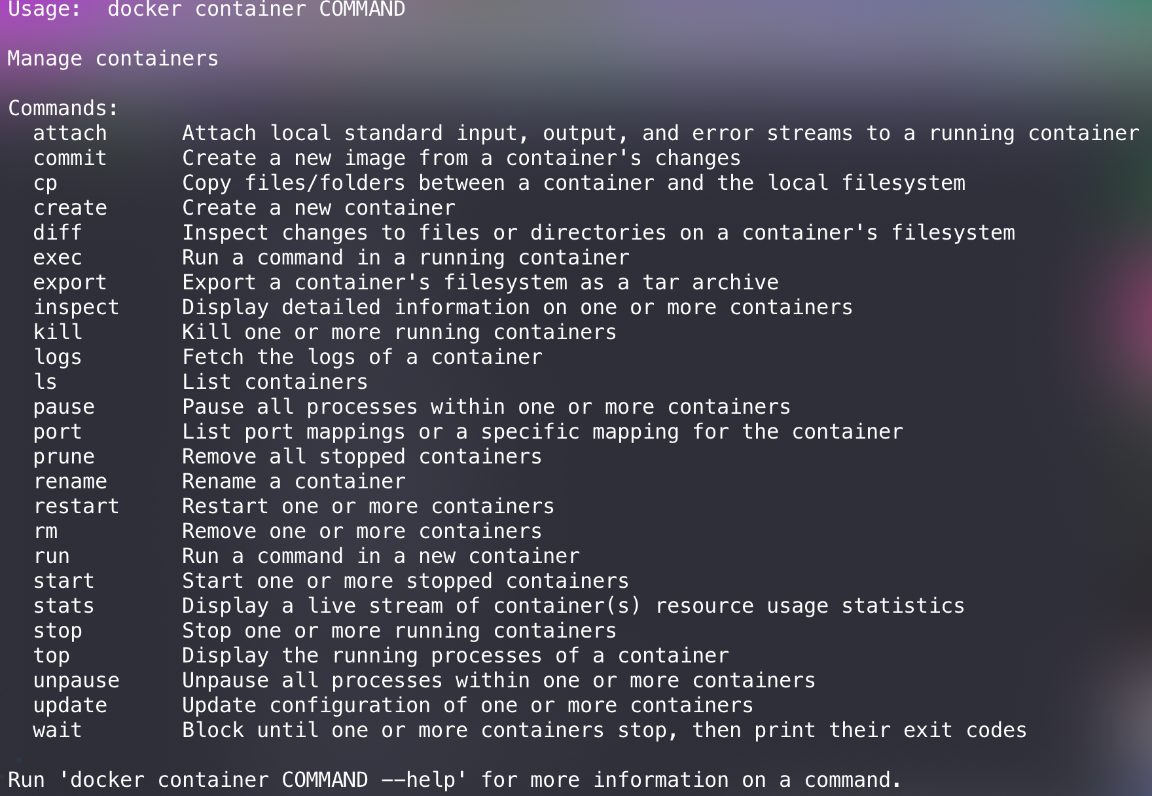1152x796 pixels.
Task: Click the 'Commands:' section heading
Action: point(63,109)
